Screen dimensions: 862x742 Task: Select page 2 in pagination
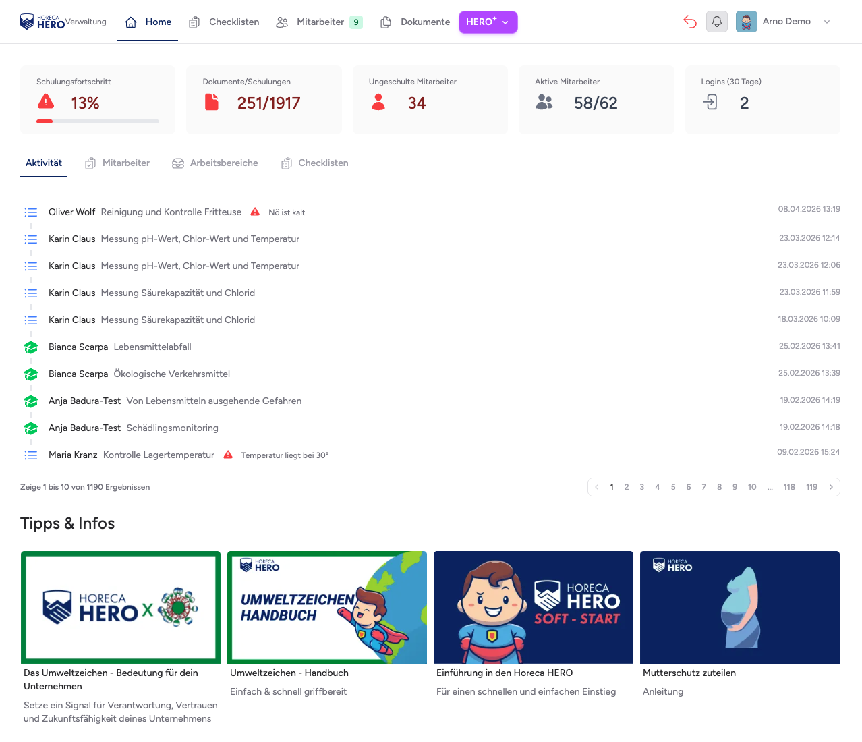pos(627,487)
